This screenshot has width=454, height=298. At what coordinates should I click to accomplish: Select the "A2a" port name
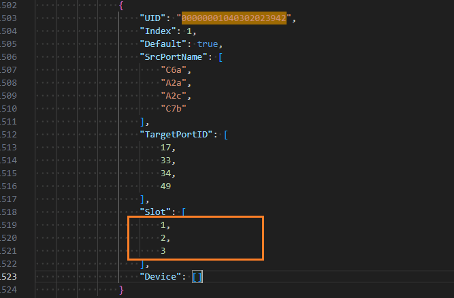(174, 83)
